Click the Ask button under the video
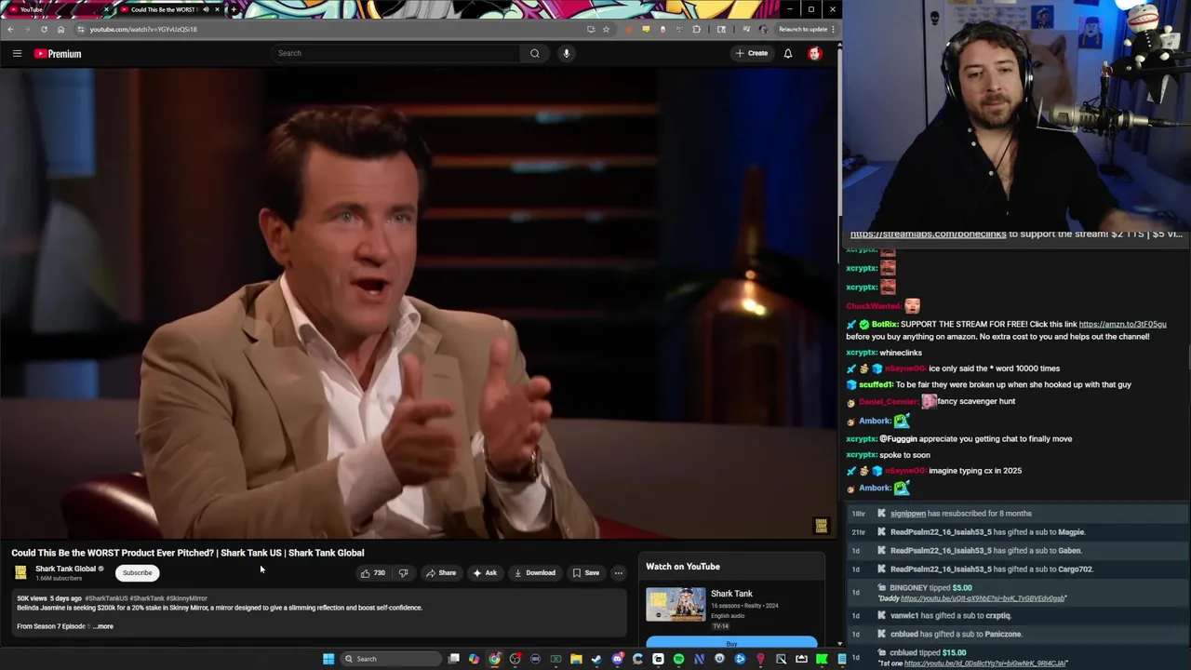The width and height of the screenshot is (1191, 670). tap(485, 573)
